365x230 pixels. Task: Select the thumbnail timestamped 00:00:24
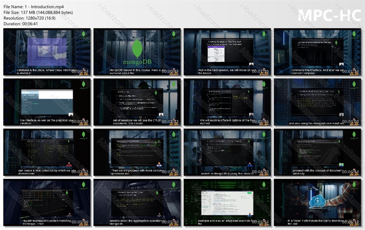pyautogui.click(x=47, y=52)
